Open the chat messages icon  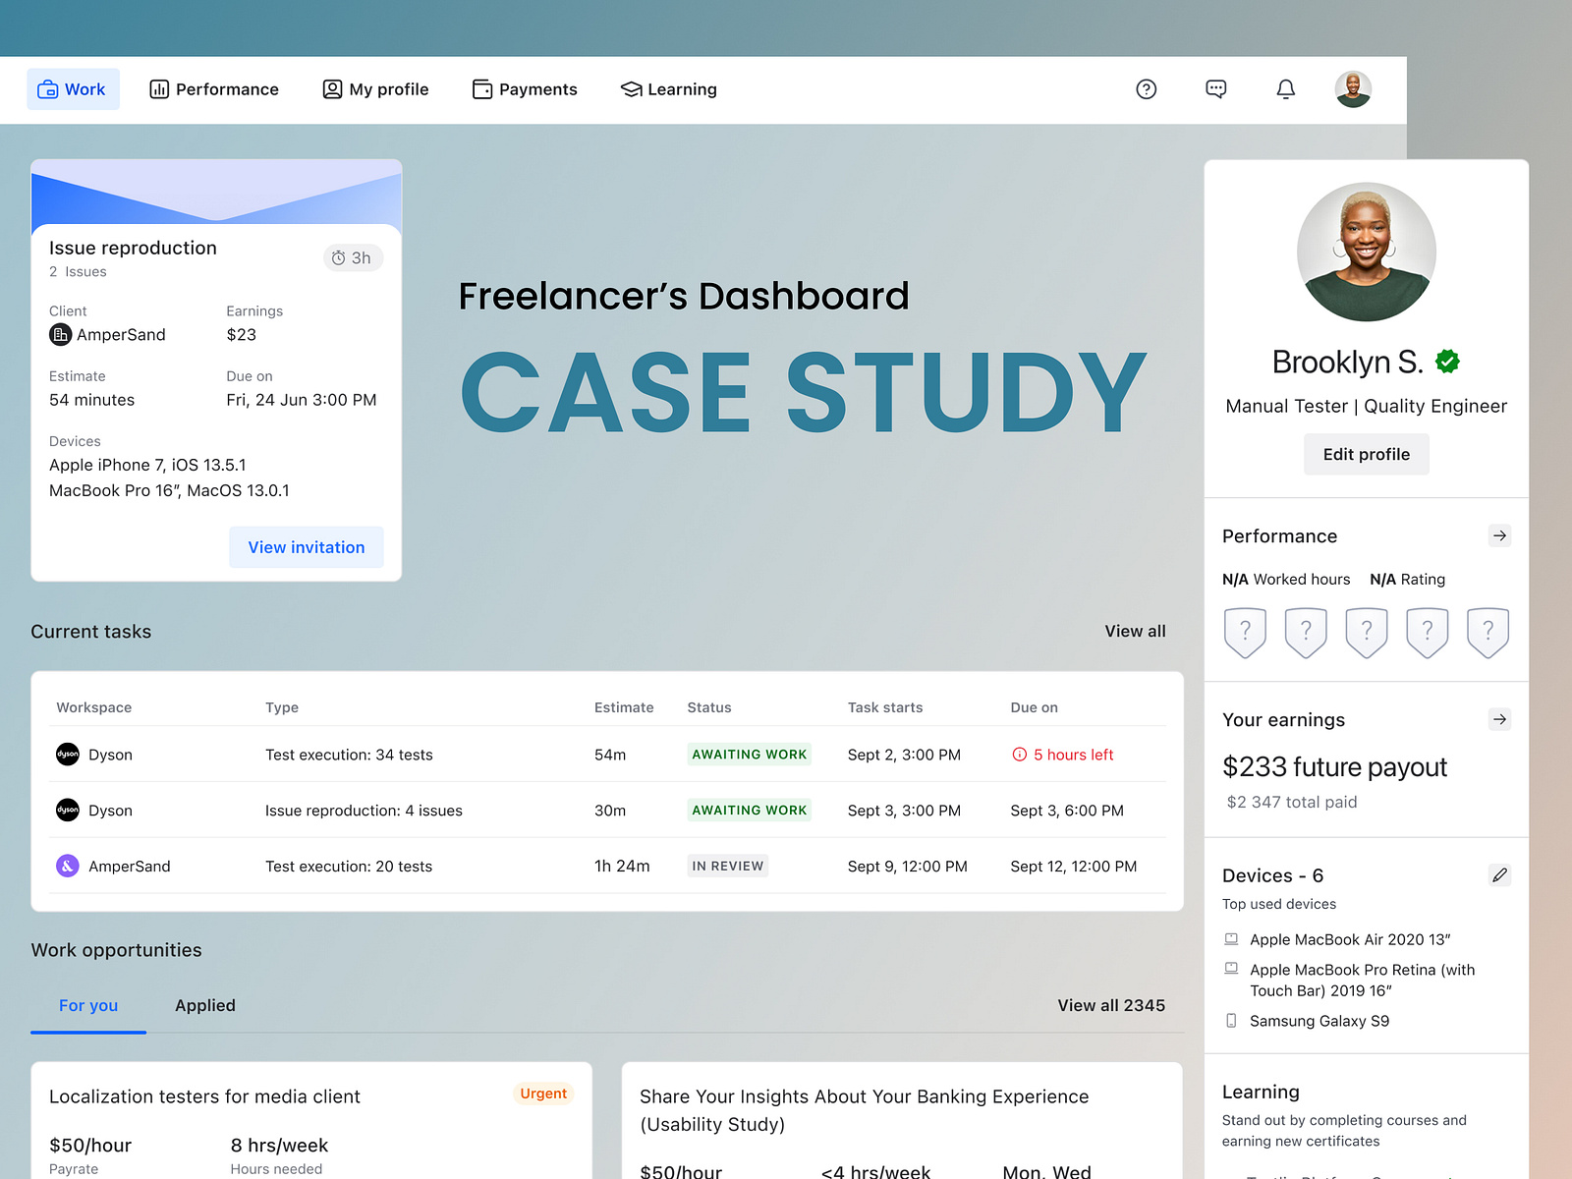coord(1215,89)
